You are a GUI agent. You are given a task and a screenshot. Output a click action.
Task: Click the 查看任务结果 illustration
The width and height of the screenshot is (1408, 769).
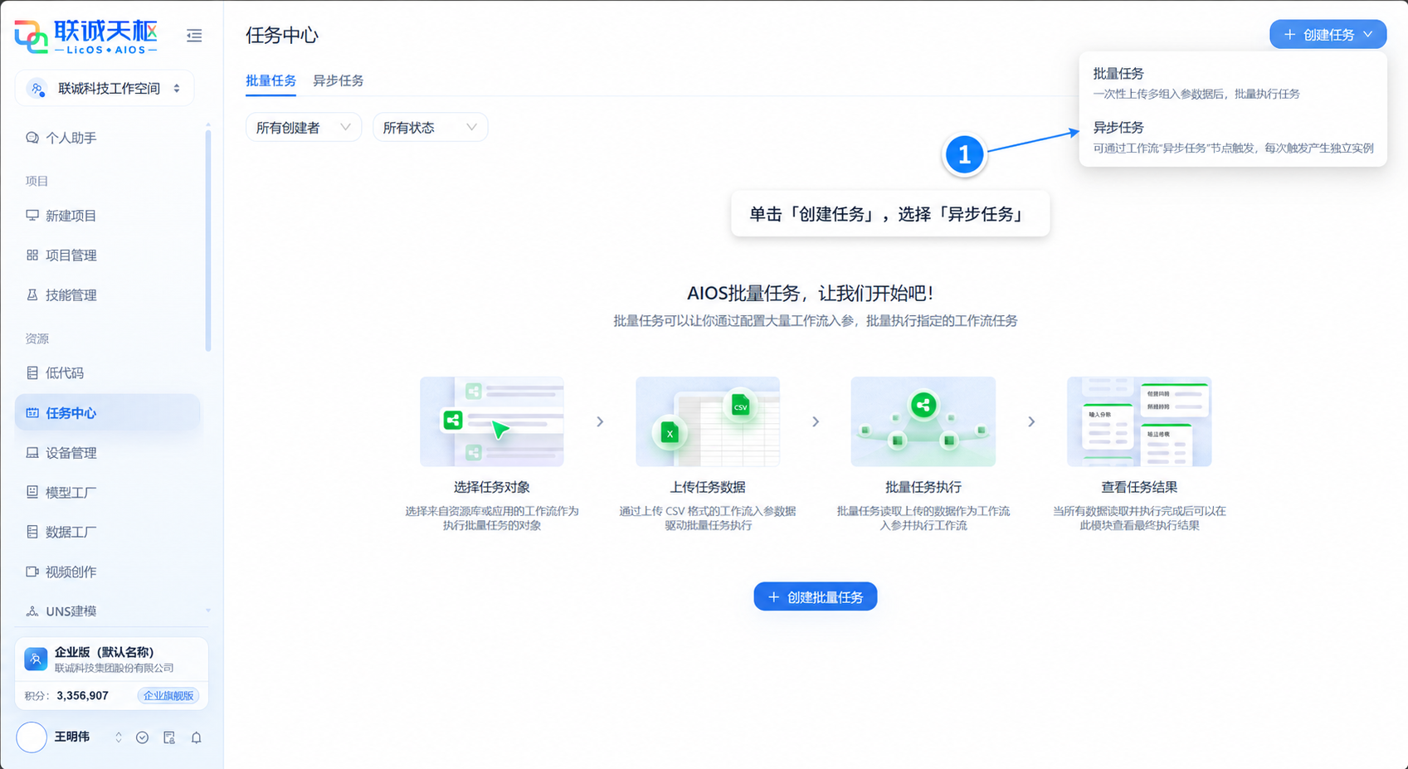(x=1139, y=421)
